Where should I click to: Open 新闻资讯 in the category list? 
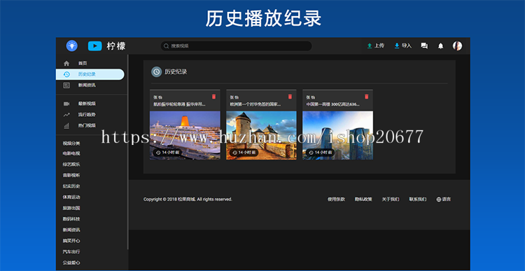click(71, 230)
